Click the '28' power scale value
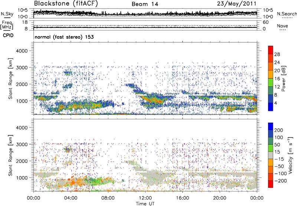 point(277,54)
